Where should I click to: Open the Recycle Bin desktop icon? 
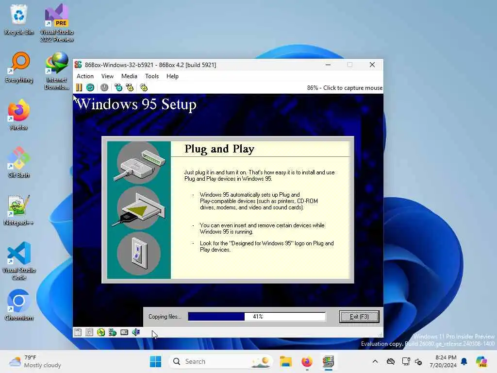(19, 19)
